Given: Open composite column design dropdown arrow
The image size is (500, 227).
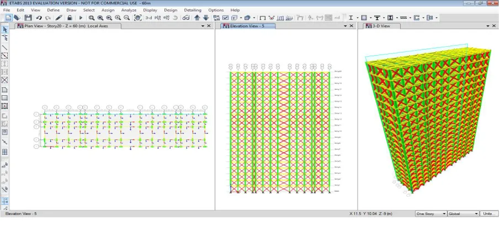Looking at the screenshot, I should coord(397,18).
